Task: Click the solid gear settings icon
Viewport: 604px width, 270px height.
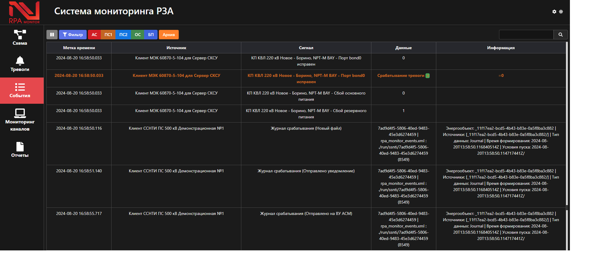Action: [x=554, y=12]
